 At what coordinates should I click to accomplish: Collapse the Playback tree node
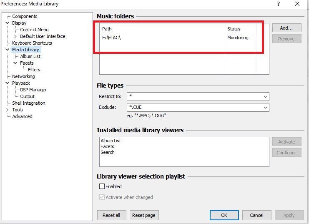(7, 83)
